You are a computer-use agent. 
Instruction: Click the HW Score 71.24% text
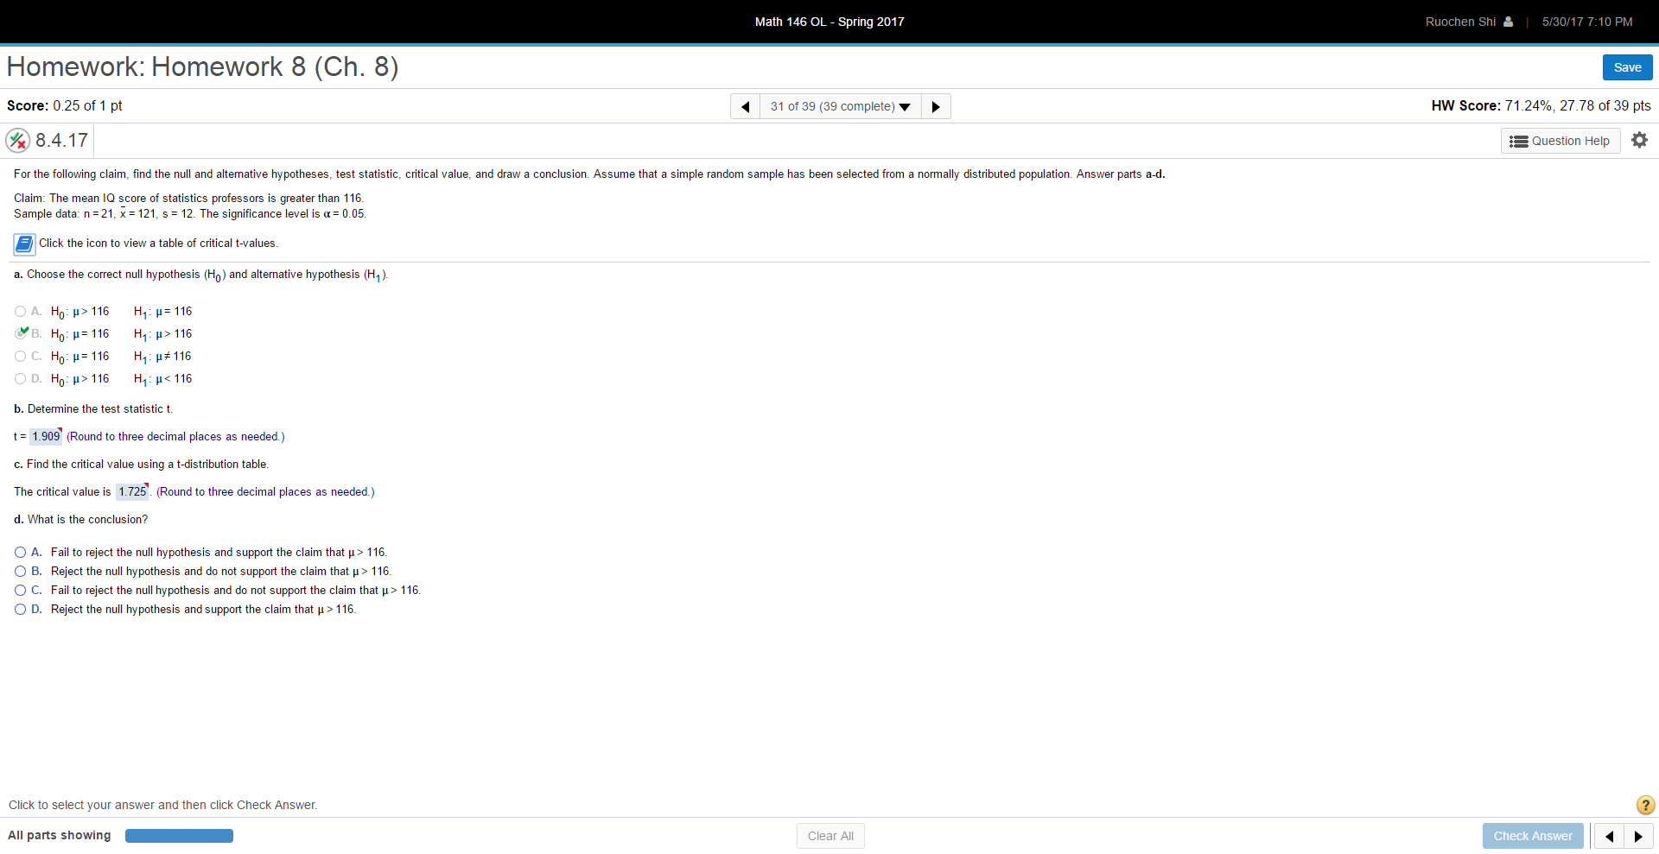[1541, 105]
